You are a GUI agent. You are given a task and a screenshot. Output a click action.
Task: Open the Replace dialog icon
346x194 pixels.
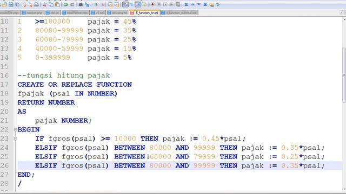(x=87, y=5)
